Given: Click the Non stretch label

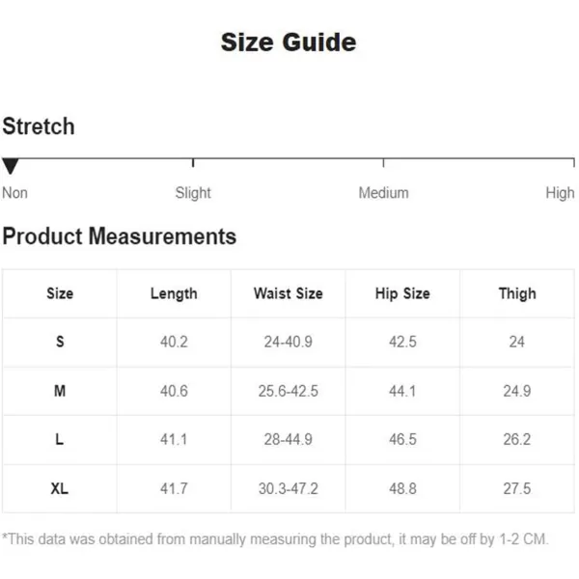Looking at the screenshot, I should (x=14, y=193).
